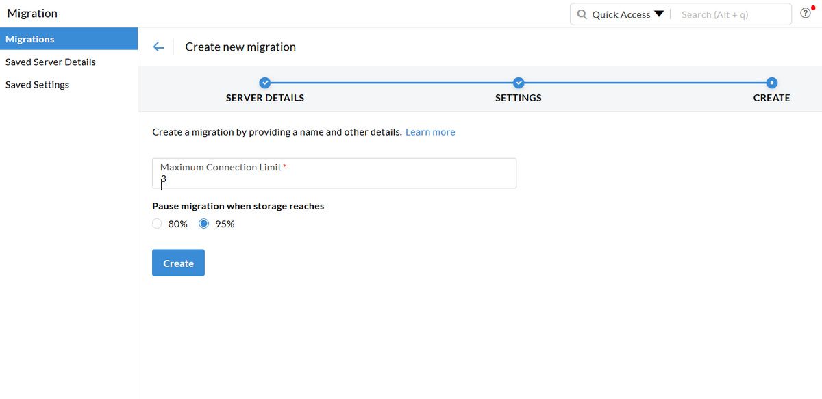Click the SETTINGS step label
The height and width of the screenshot is (399, 822).
click(519, 97)
